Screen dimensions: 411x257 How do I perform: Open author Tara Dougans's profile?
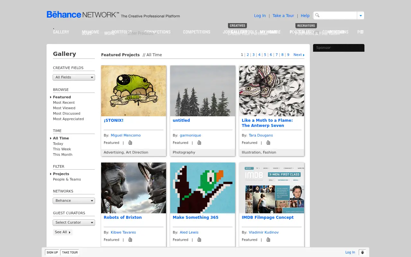pyautogui.click(x=261, y=135)
